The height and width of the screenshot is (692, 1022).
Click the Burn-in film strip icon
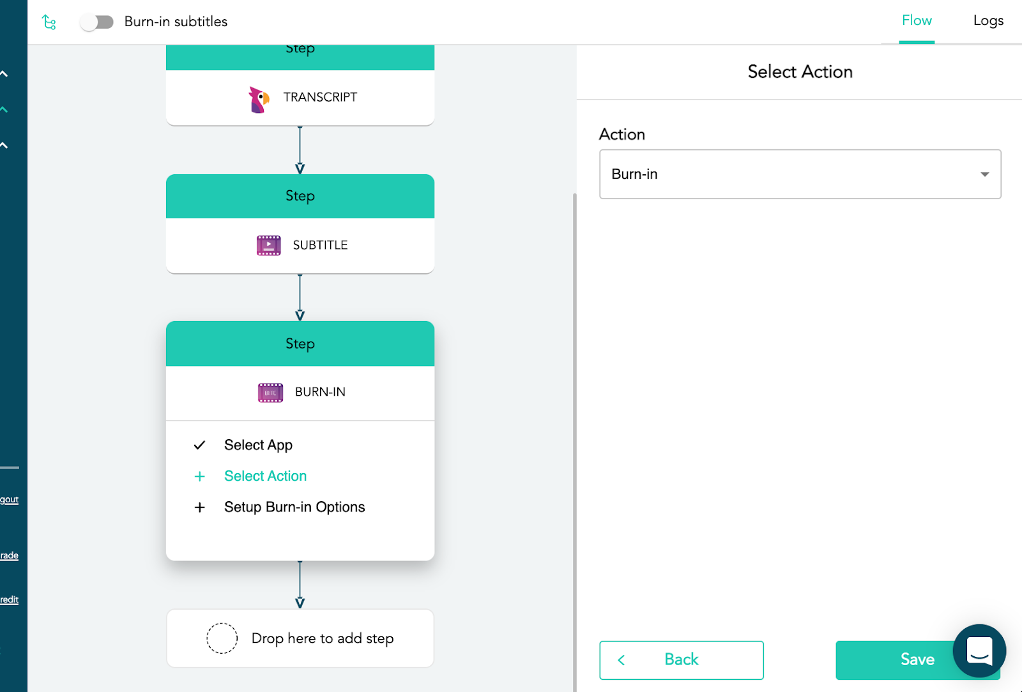click(x=270, y=393)
